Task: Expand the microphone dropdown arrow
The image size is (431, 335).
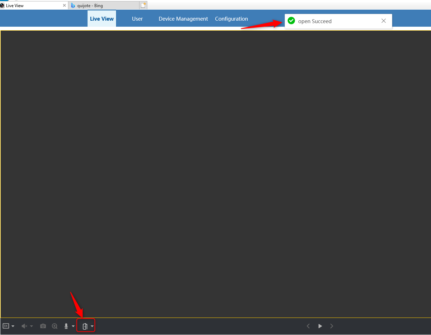Action: coord(73,326)
